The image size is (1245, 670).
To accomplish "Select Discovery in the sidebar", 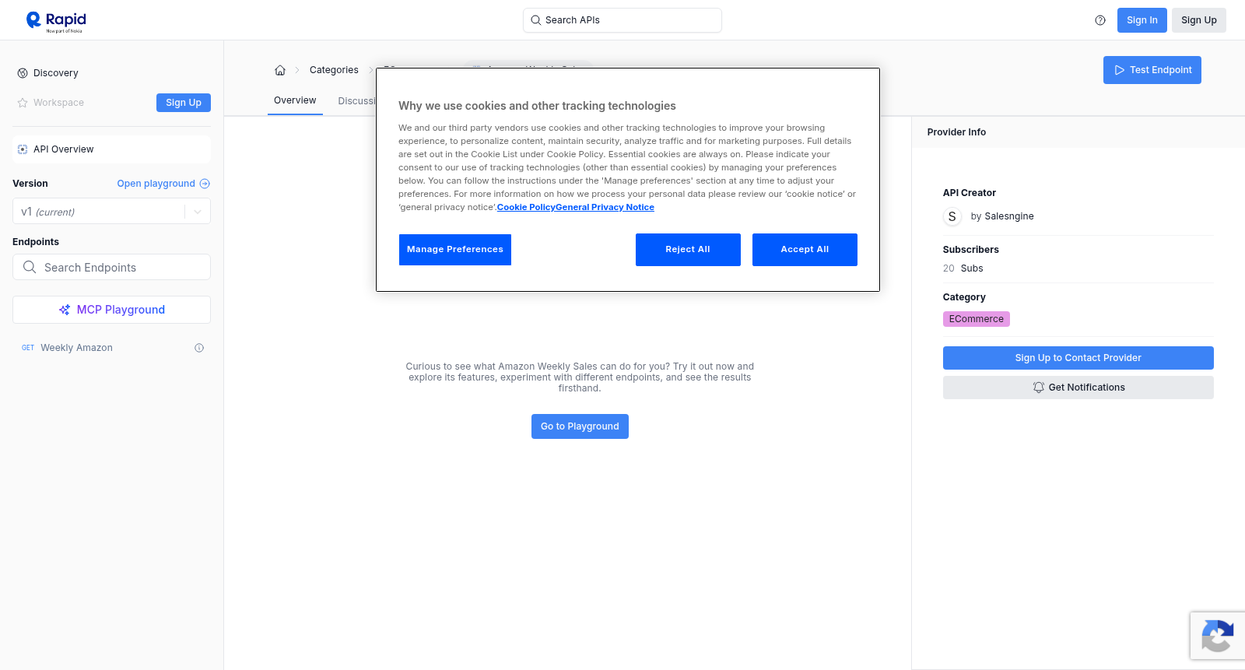I will (x=56, y=73).
